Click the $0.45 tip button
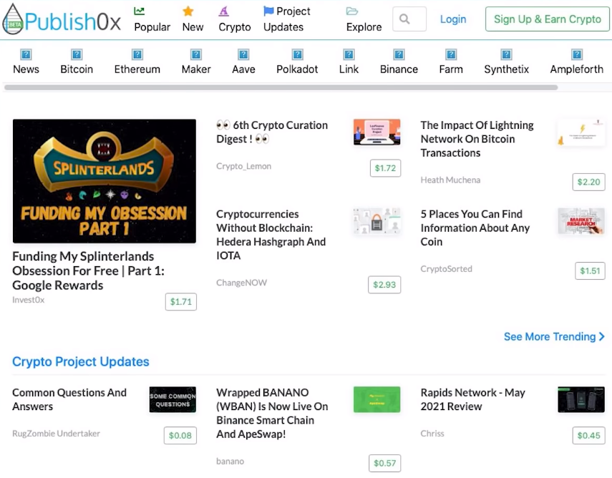 (x=588, y=436)
